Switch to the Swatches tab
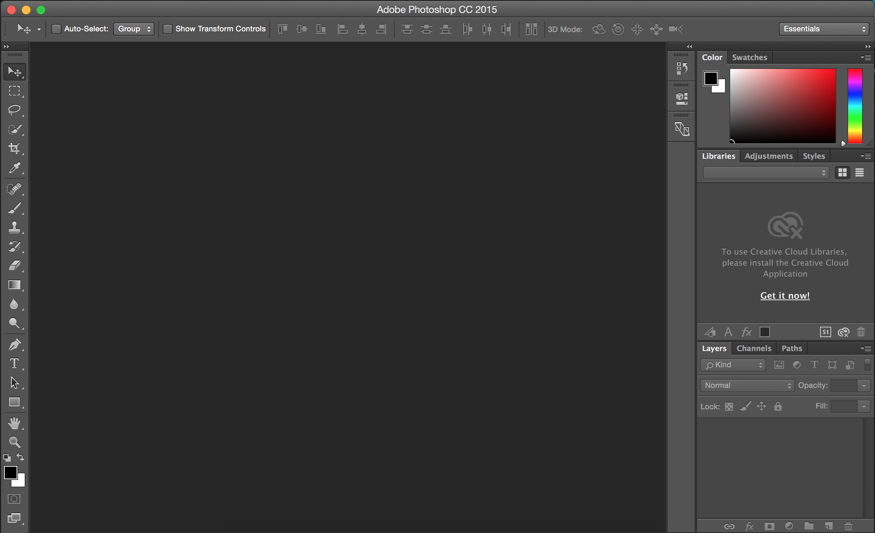Viewport: 875px width, 533px height. 749,57
